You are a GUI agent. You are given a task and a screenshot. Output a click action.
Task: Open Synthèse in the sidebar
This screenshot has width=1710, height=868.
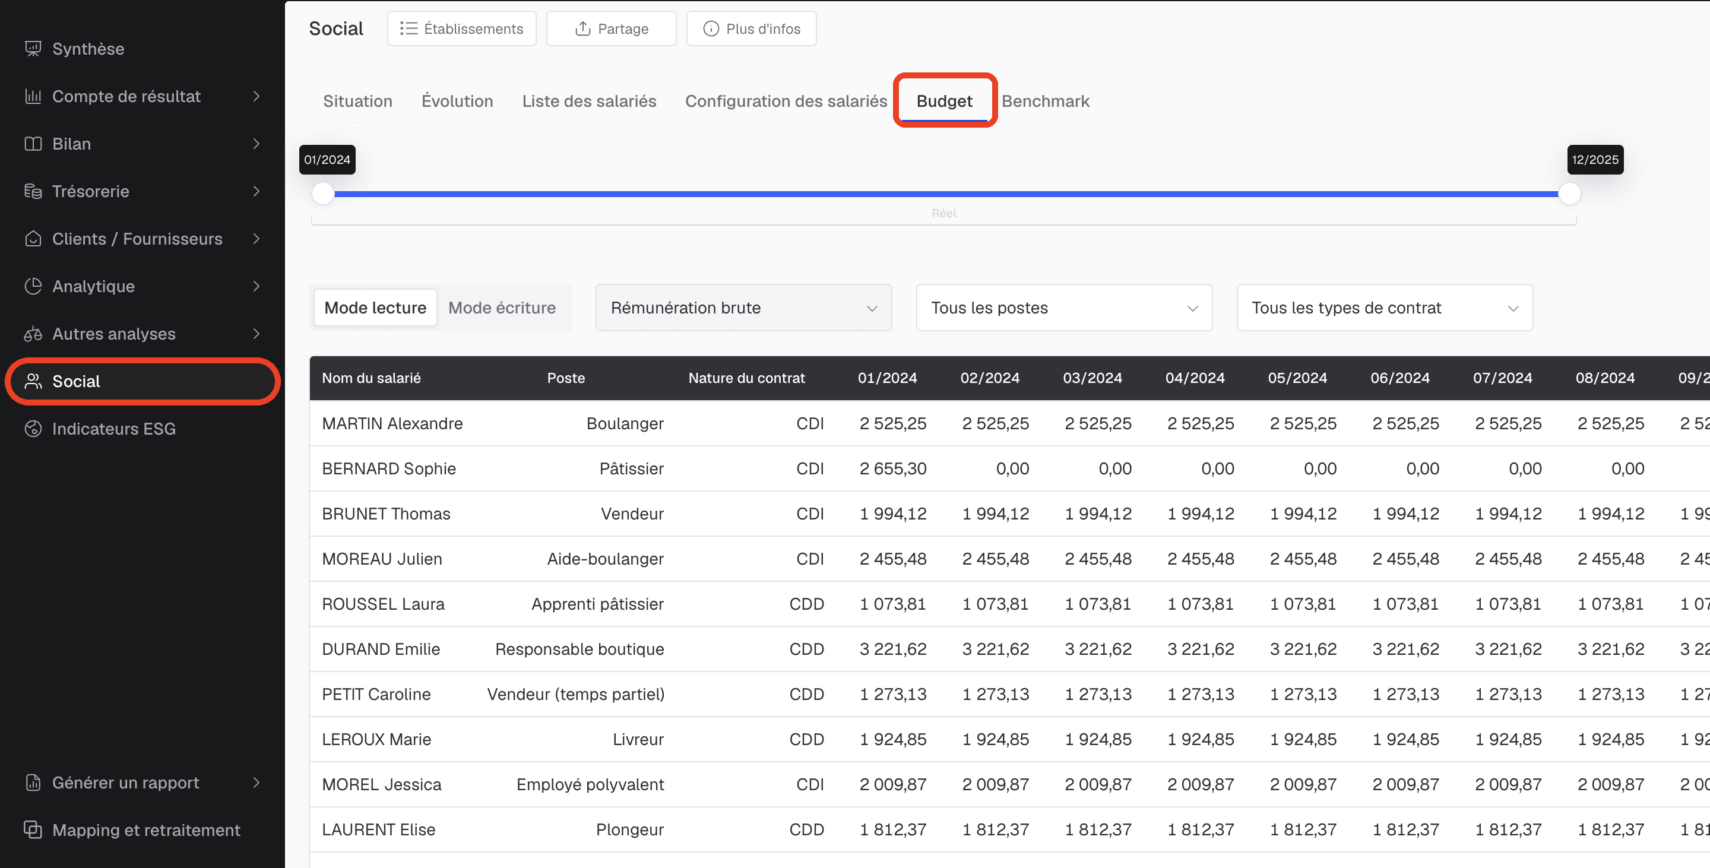pyautogui.click(x=88, y=49)
